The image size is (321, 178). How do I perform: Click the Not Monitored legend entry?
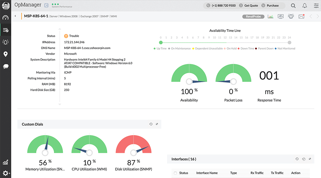(x=285, y=48)
